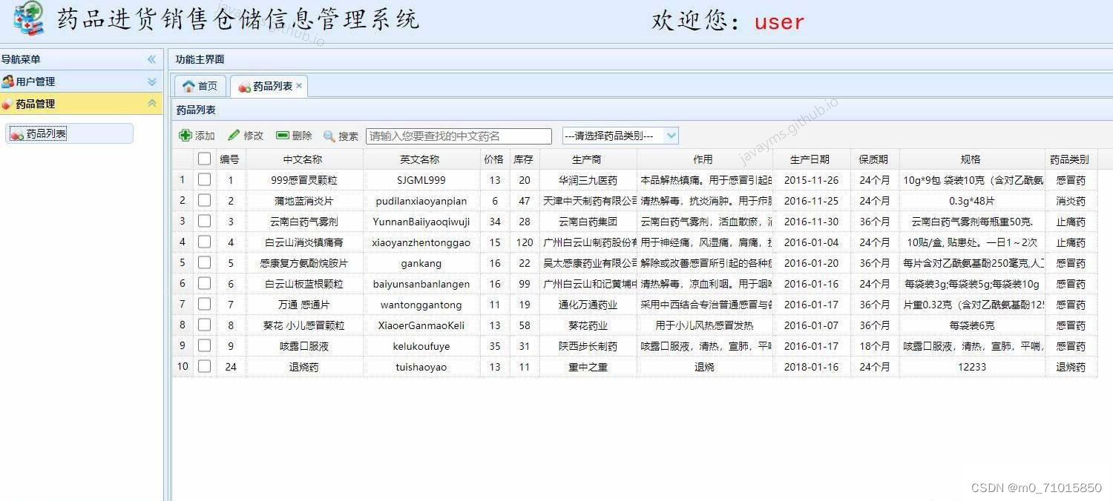This screenshot has width=1113, height=501.
Task: Click the pill icon in sidebar 药品列表 item
Action: [x=17, y=134]
